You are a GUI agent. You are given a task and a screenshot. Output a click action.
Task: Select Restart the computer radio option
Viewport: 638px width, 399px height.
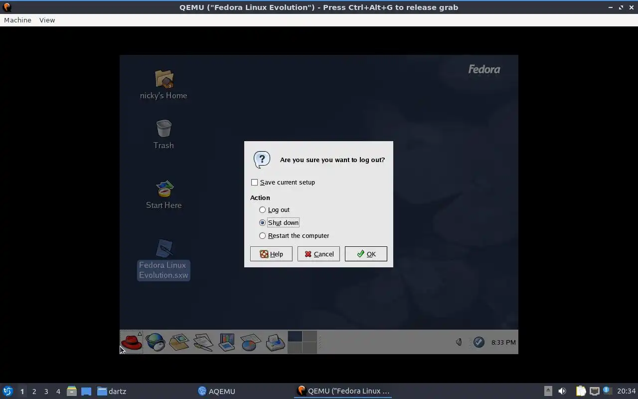coord(263,235)
